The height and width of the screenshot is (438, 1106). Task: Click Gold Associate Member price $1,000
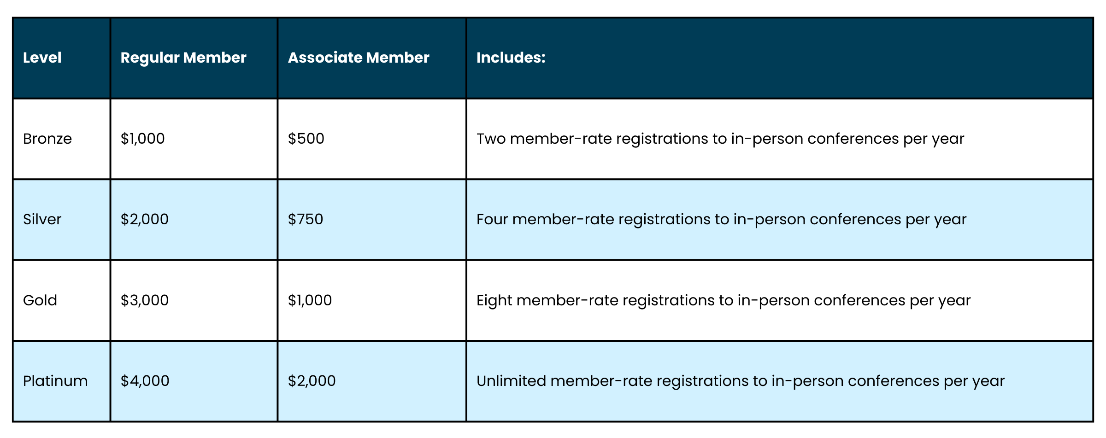pyautogui.click(x=310, y=300)
